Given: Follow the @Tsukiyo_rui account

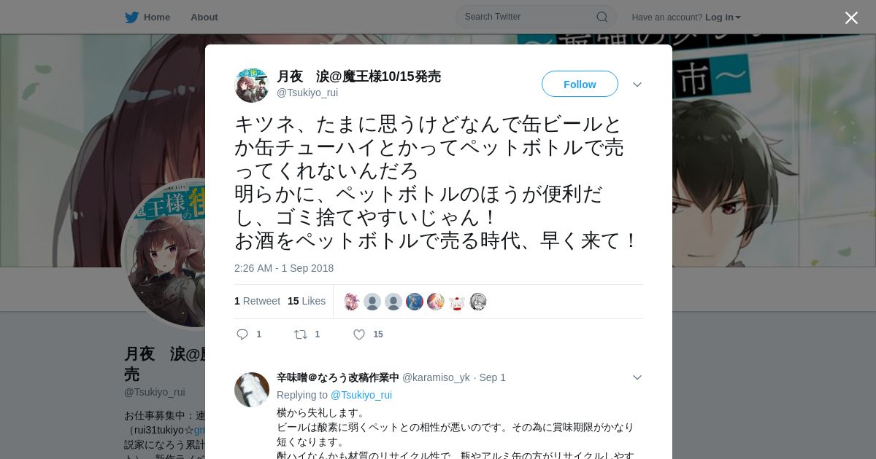Looking at the screenshot, I should click(x=580, y=84).
